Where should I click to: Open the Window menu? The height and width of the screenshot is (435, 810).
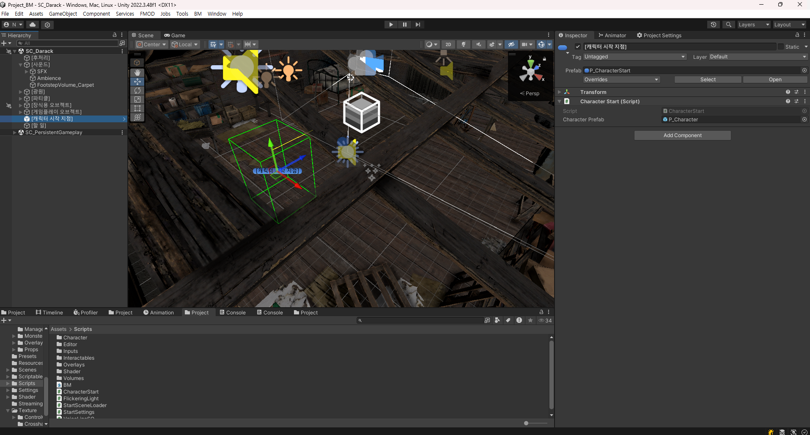point(217,14)
